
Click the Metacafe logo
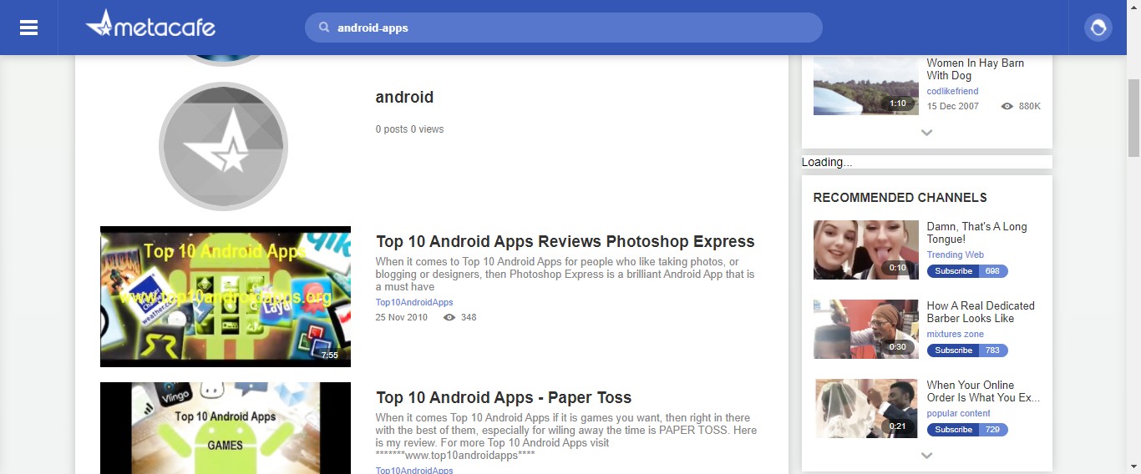point(150,24)
